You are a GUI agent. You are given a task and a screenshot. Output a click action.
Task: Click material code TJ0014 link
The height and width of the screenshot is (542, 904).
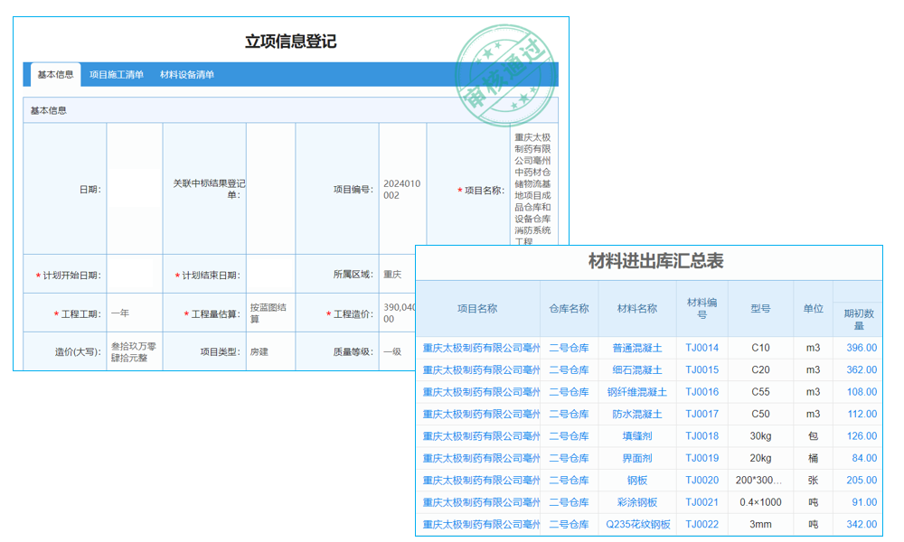point(702,347)
